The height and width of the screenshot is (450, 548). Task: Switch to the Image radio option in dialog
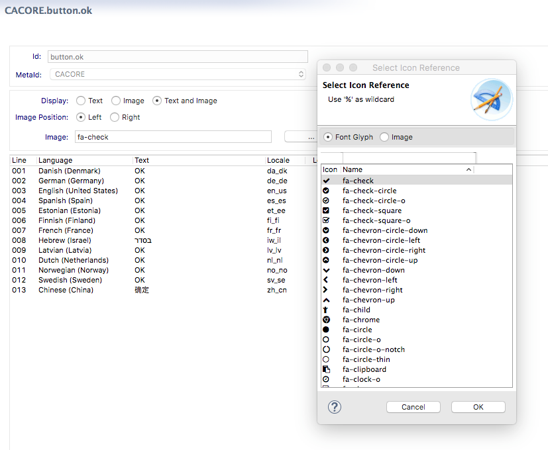384,137
